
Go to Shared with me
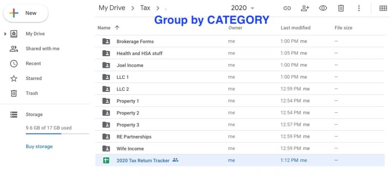click(x=42, y=49)
